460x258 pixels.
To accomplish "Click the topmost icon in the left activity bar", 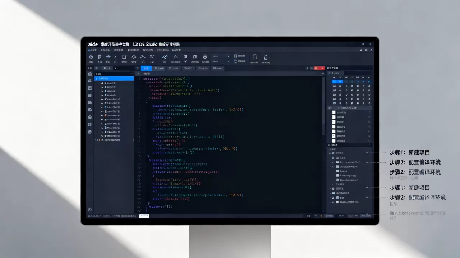I will pyautogui.click(x=90, y=73).
